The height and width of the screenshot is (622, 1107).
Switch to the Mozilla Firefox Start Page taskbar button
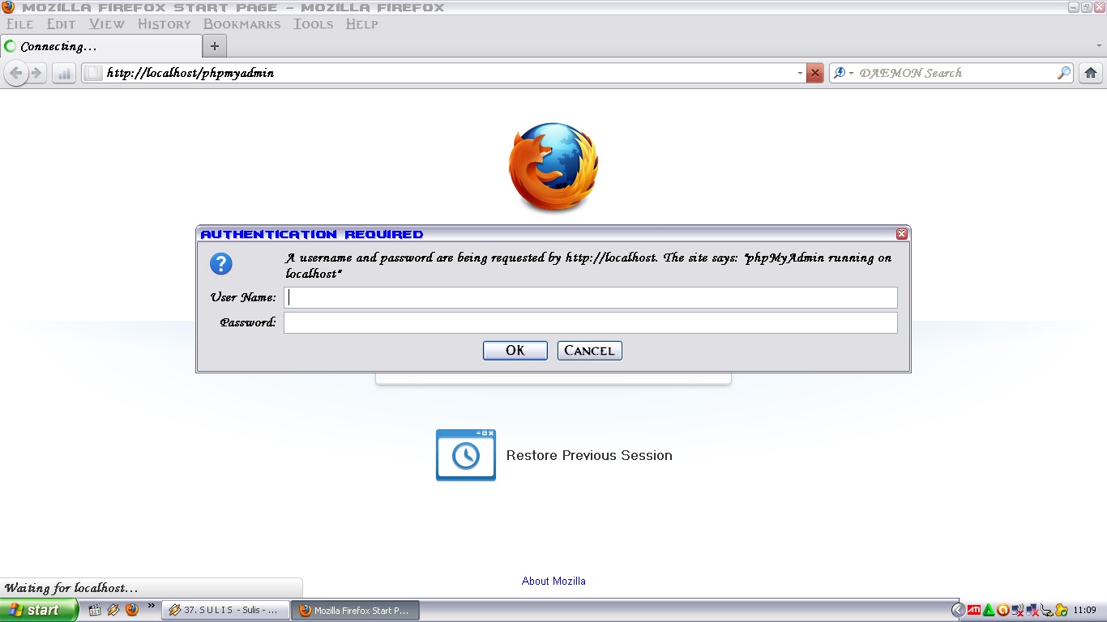click(356, 610)
